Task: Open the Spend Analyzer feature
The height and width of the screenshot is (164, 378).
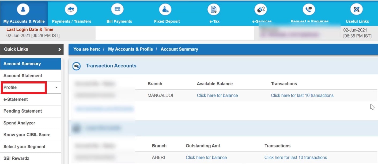Action: coord(19,123)
